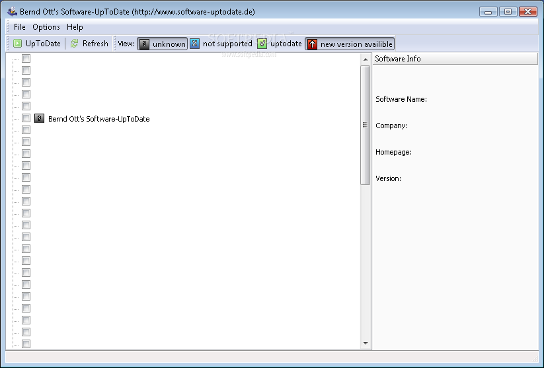This screenshot has width=544, height=368.
Task: Click the 'Software Name:' label
Action: point(401,99)
